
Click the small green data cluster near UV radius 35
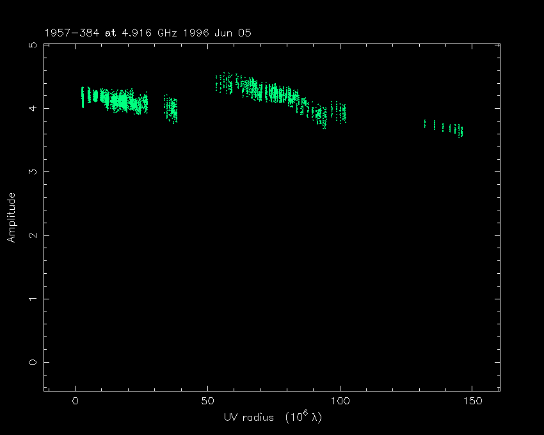coord(170,109)
